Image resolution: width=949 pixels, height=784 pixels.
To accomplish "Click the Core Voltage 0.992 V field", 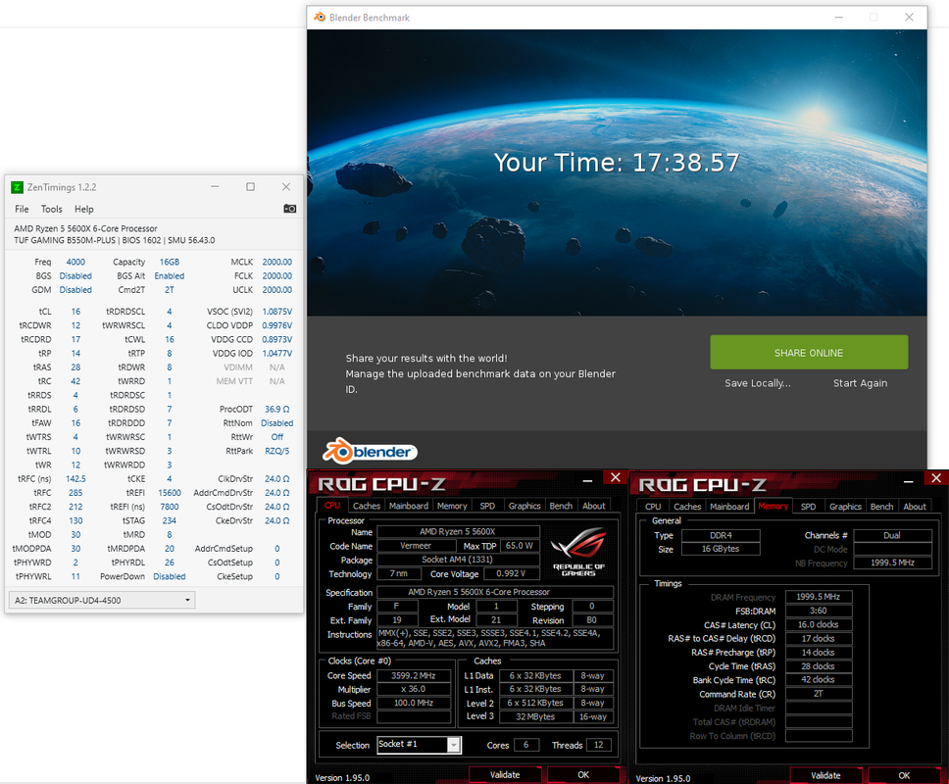I will [510, 573].
